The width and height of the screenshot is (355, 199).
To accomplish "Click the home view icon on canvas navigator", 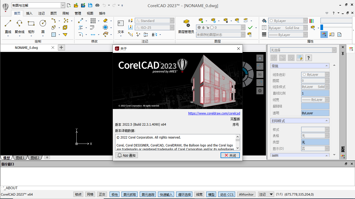I will click(260, 58).
